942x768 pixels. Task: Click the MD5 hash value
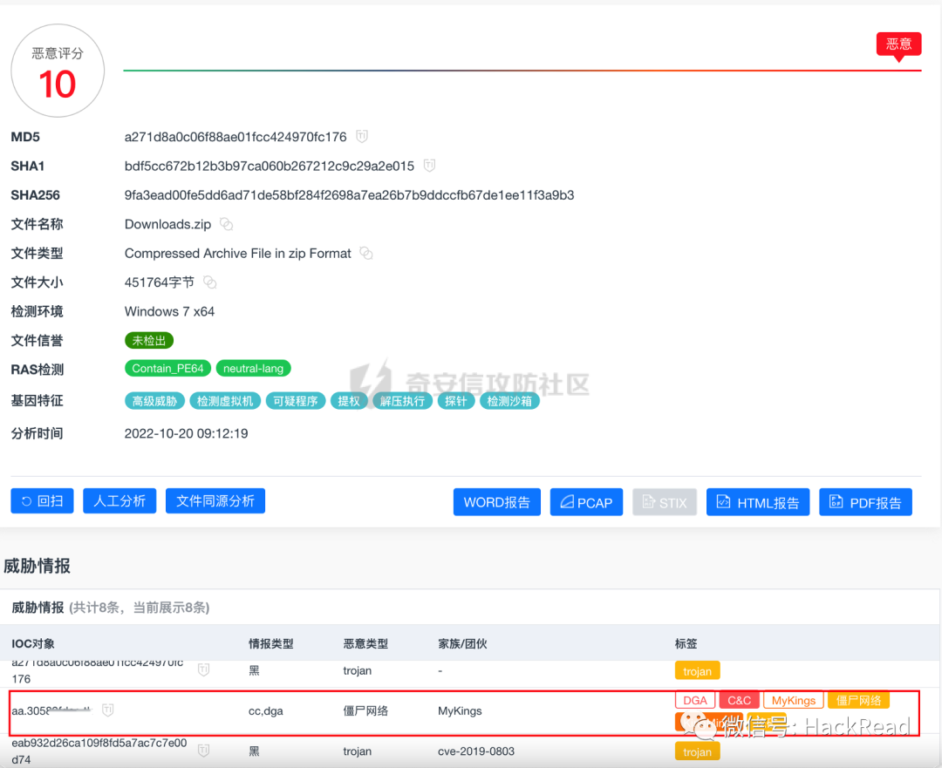click(235, 137)
